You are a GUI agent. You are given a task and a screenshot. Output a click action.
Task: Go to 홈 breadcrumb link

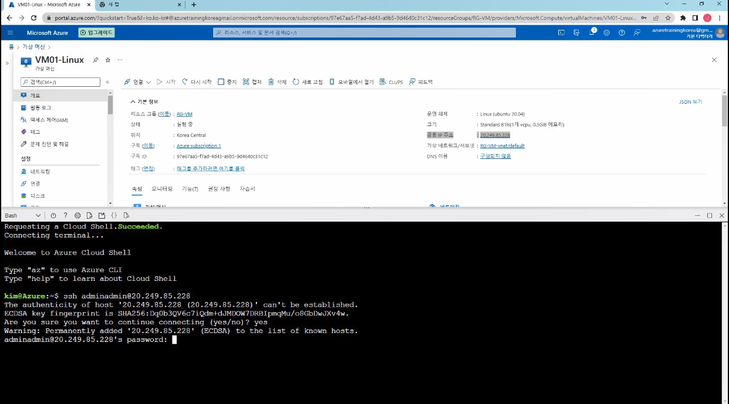(11, 47)
